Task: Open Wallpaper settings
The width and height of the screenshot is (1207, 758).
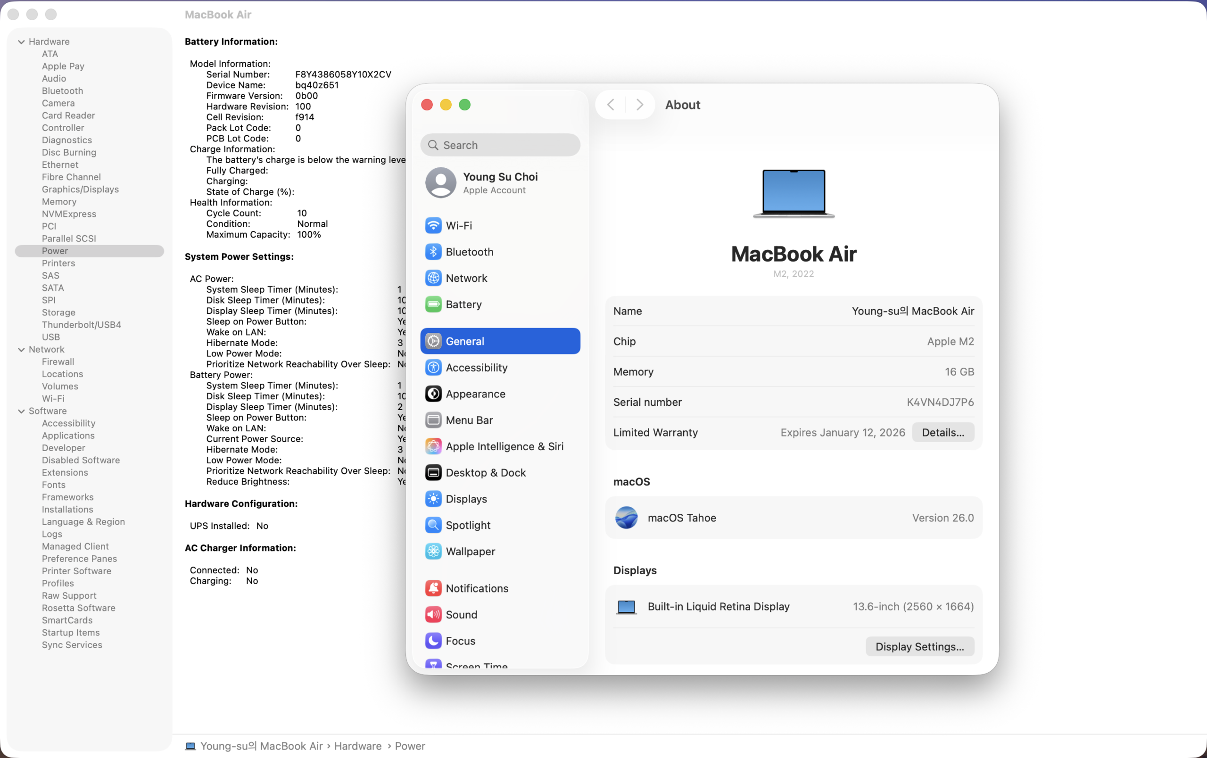Action: [470, 551]
